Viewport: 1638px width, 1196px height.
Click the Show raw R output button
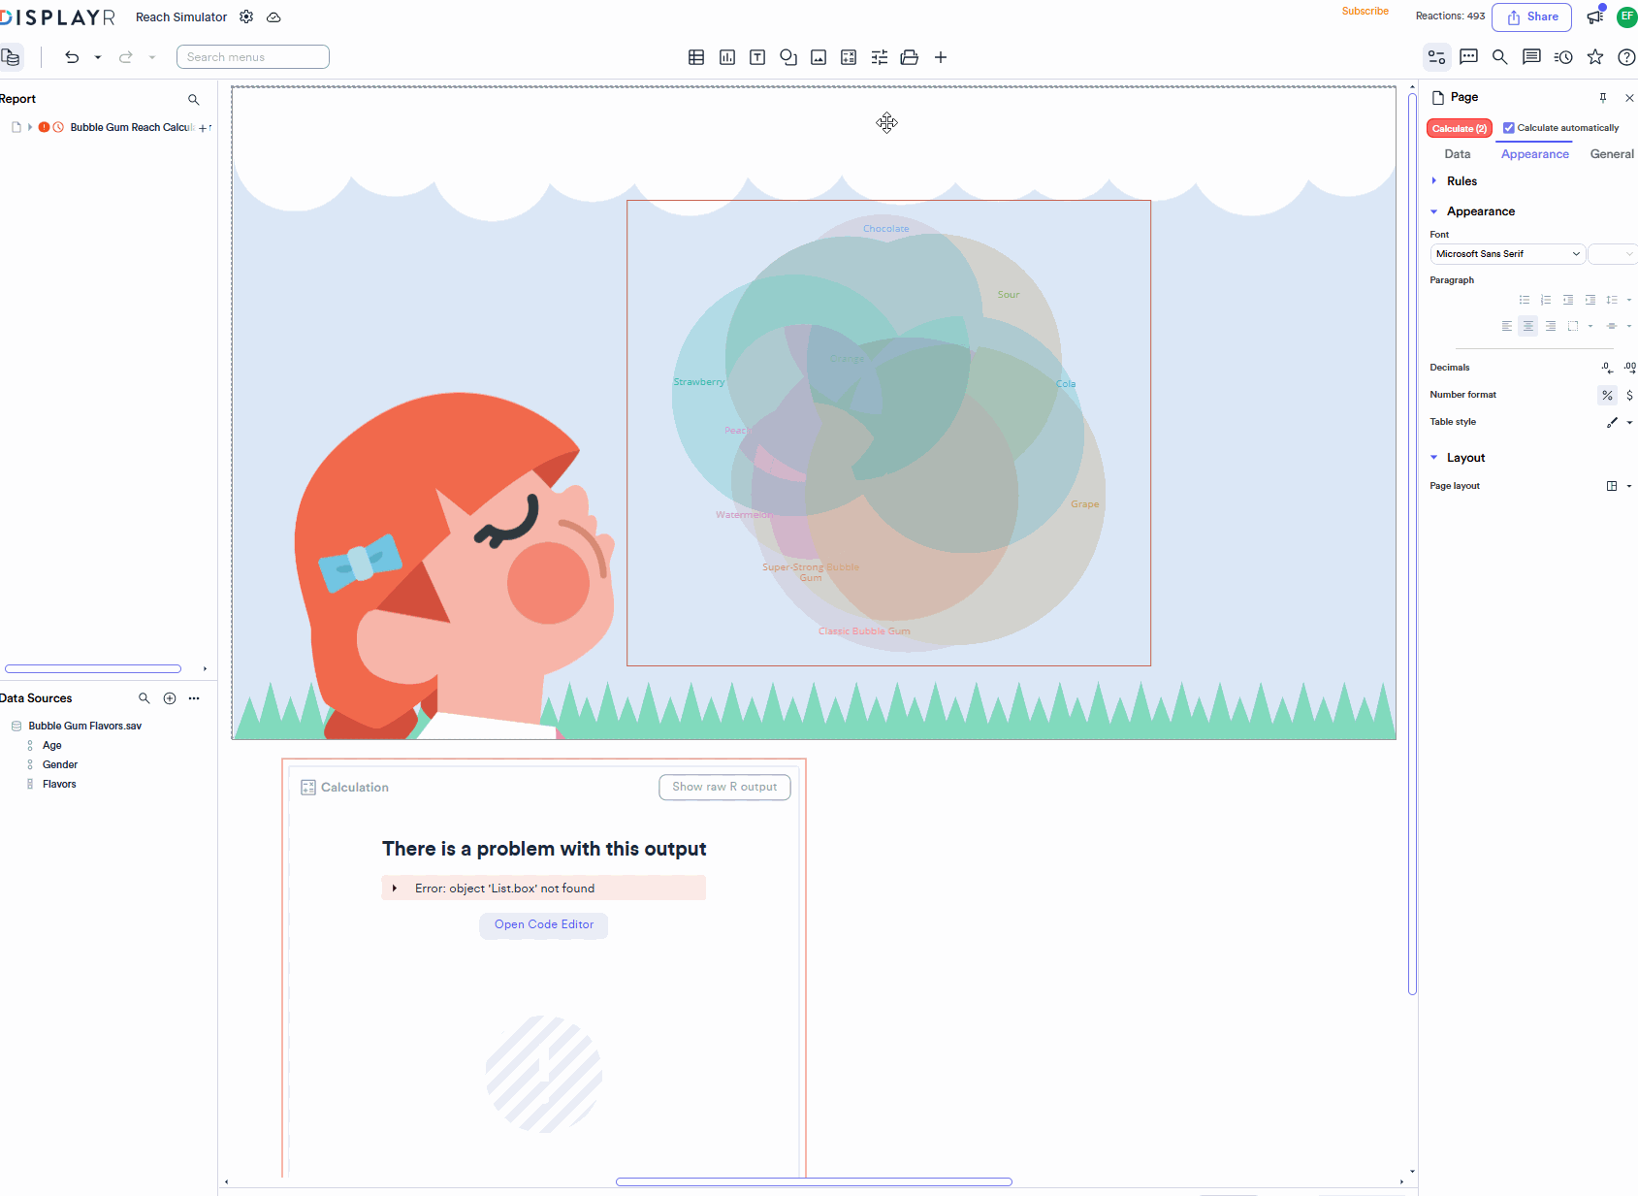click(724, 787)
